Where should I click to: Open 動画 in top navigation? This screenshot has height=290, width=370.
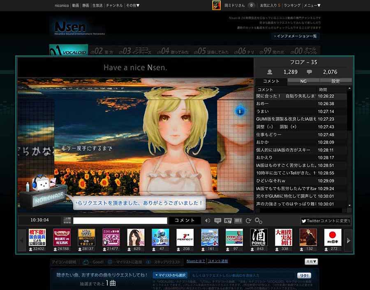click(x=76, y=5)
